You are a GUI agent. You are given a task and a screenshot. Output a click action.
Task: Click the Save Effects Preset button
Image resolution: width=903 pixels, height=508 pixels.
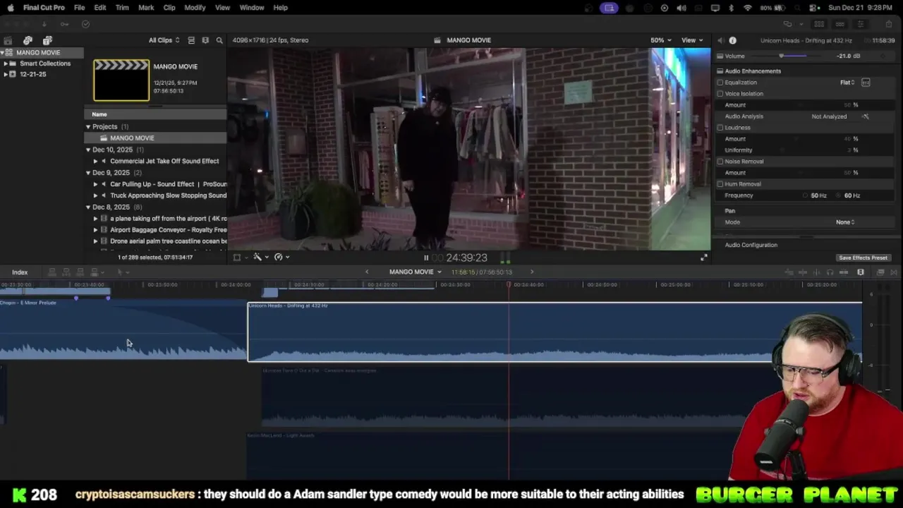click(x=863, y=258)
